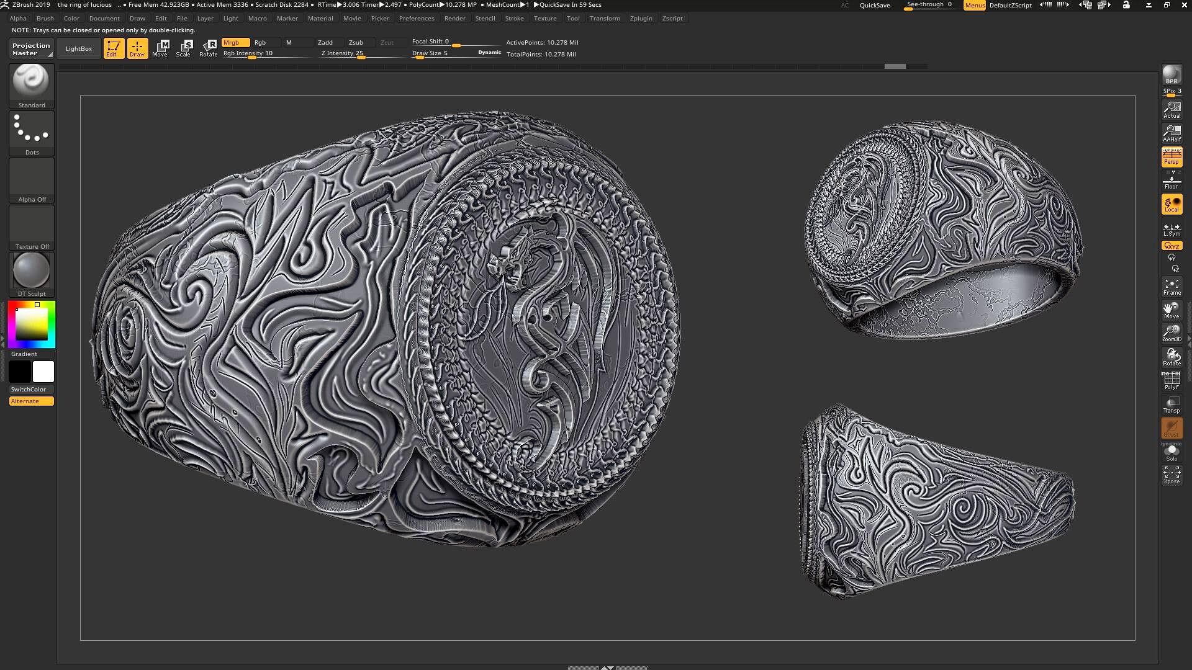Toggle Persp perspective mode

pos(1172,156)
